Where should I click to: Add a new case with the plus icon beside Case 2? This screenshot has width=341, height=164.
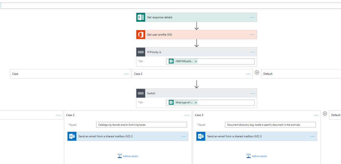click(x=257, y=72)
